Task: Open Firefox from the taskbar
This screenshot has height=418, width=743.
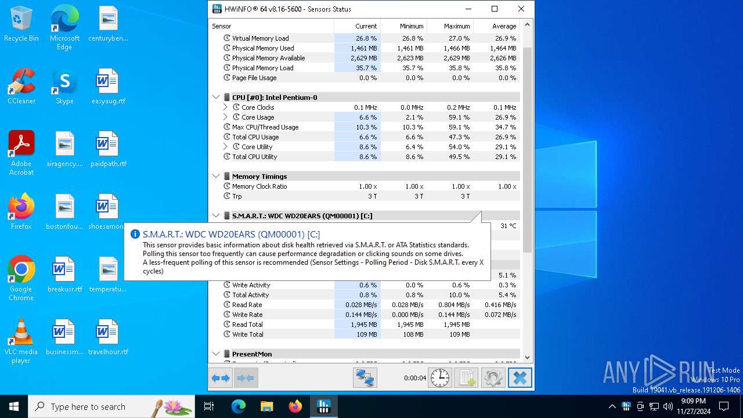Action: [295, 406]
